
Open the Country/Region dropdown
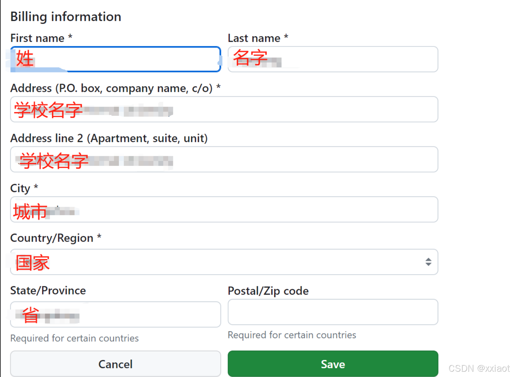pyautogui.click(x=224, y=262)
